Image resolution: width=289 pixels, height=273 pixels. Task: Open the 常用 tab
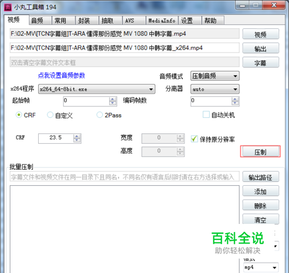click(64, 20)
